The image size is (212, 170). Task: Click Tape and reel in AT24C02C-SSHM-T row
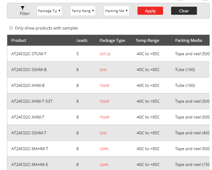pos(192,133)
